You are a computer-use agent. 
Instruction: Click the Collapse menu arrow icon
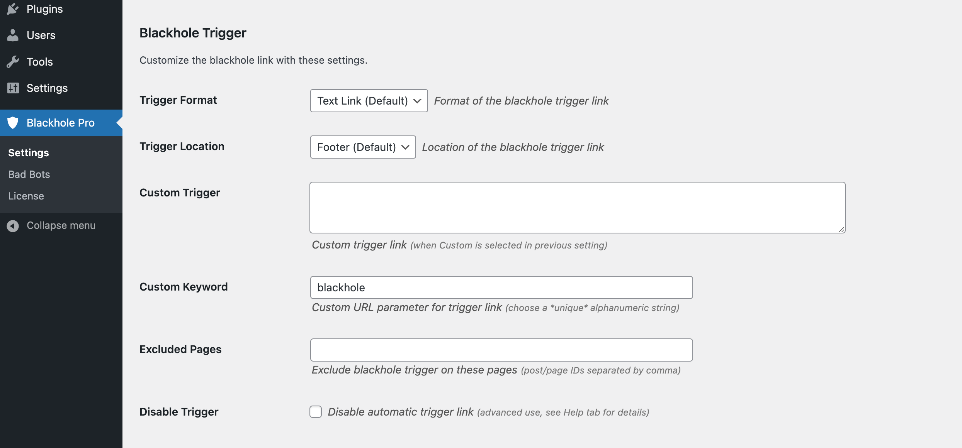13,226
